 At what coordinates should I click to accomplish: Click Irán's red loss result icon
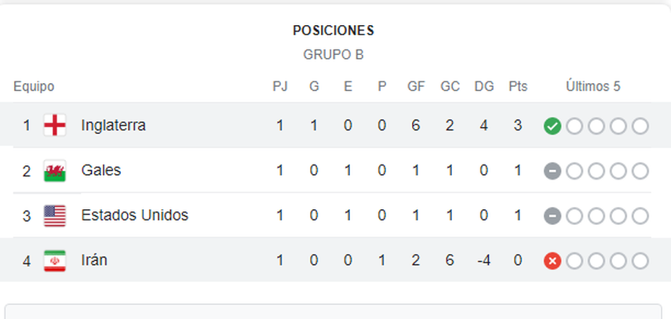[x=552, y=261]
